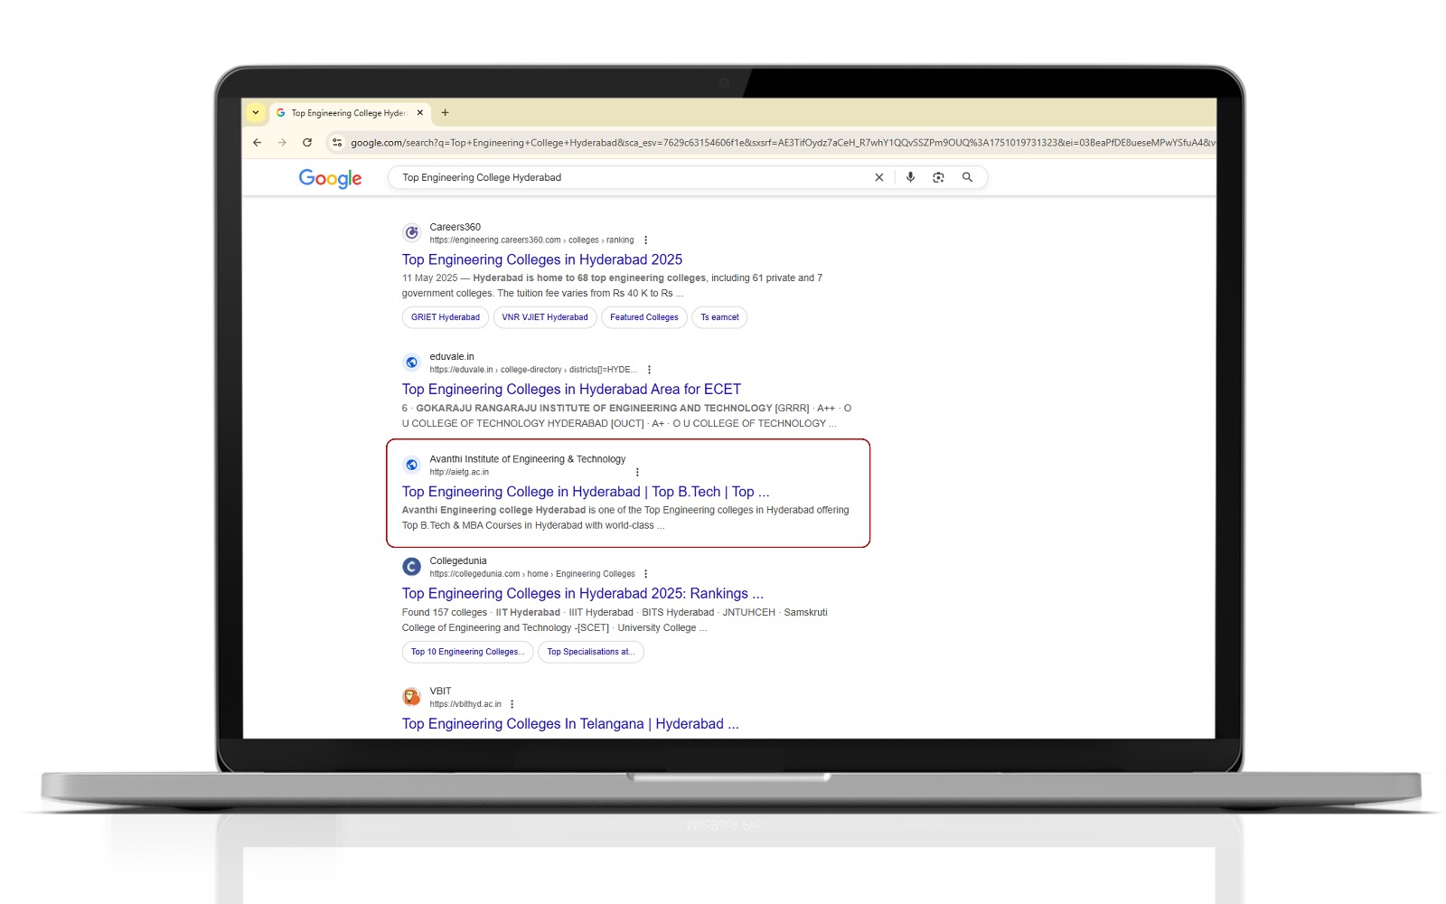Click the magnifying glass search icon
1446x904 pixels.
pos(967,177)
